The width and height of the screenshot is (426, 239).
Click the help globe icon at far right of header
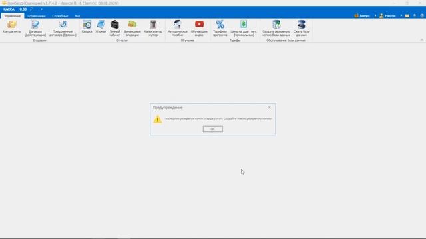(422, 16)
